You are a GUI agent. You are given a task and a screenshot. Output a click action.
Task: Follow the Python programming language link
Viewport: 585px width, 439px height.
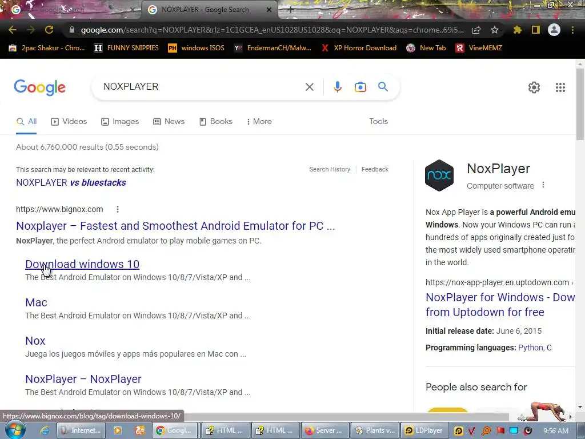[531, 348]
